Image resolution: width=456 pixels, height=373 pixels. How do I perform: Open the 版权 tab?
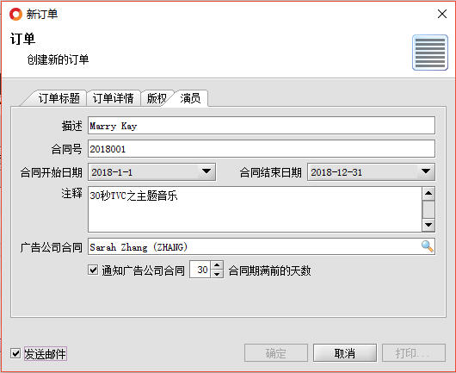pos(157,98)
